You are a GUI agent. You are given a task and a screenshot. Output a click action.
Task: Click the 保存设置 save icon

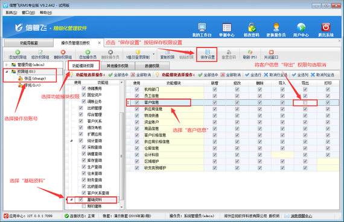coord(208,52)
